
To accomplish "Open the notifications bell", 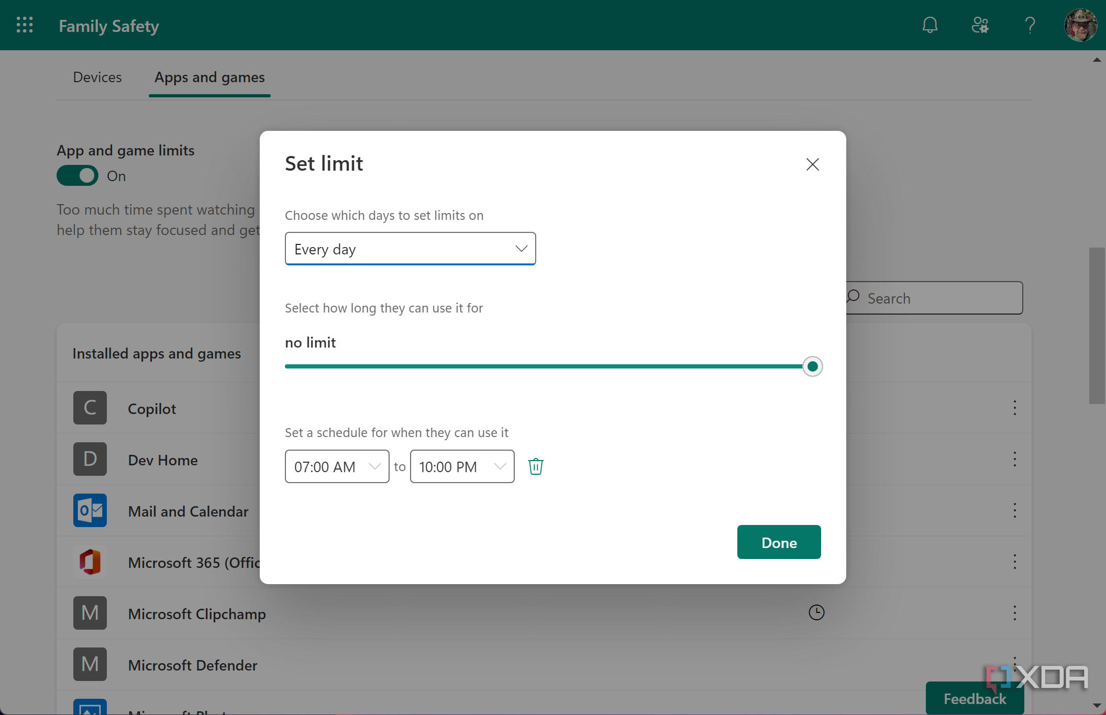I will point(930,25).
